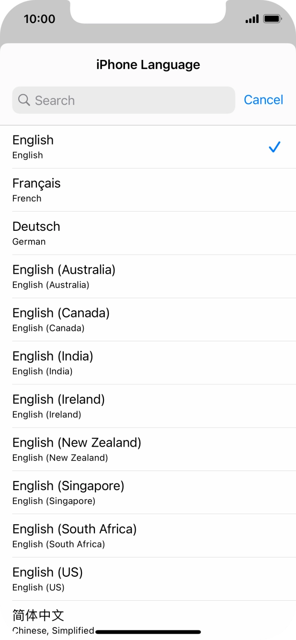Screen dimensions: 296x640
Task: Click the rounded search bar background
Action: tap(123, 100)
